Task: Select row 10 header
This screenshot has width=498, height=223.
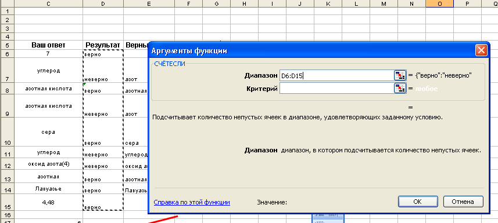Action: pos(7,132)
